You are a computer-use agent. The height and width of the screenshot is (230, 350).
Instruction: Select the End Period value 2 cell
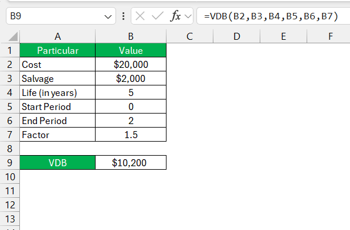[131, 121]
